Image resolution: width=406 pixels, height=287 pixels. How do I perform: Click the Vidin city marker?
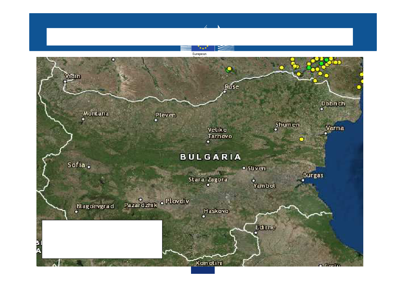(x=65, y=82)
